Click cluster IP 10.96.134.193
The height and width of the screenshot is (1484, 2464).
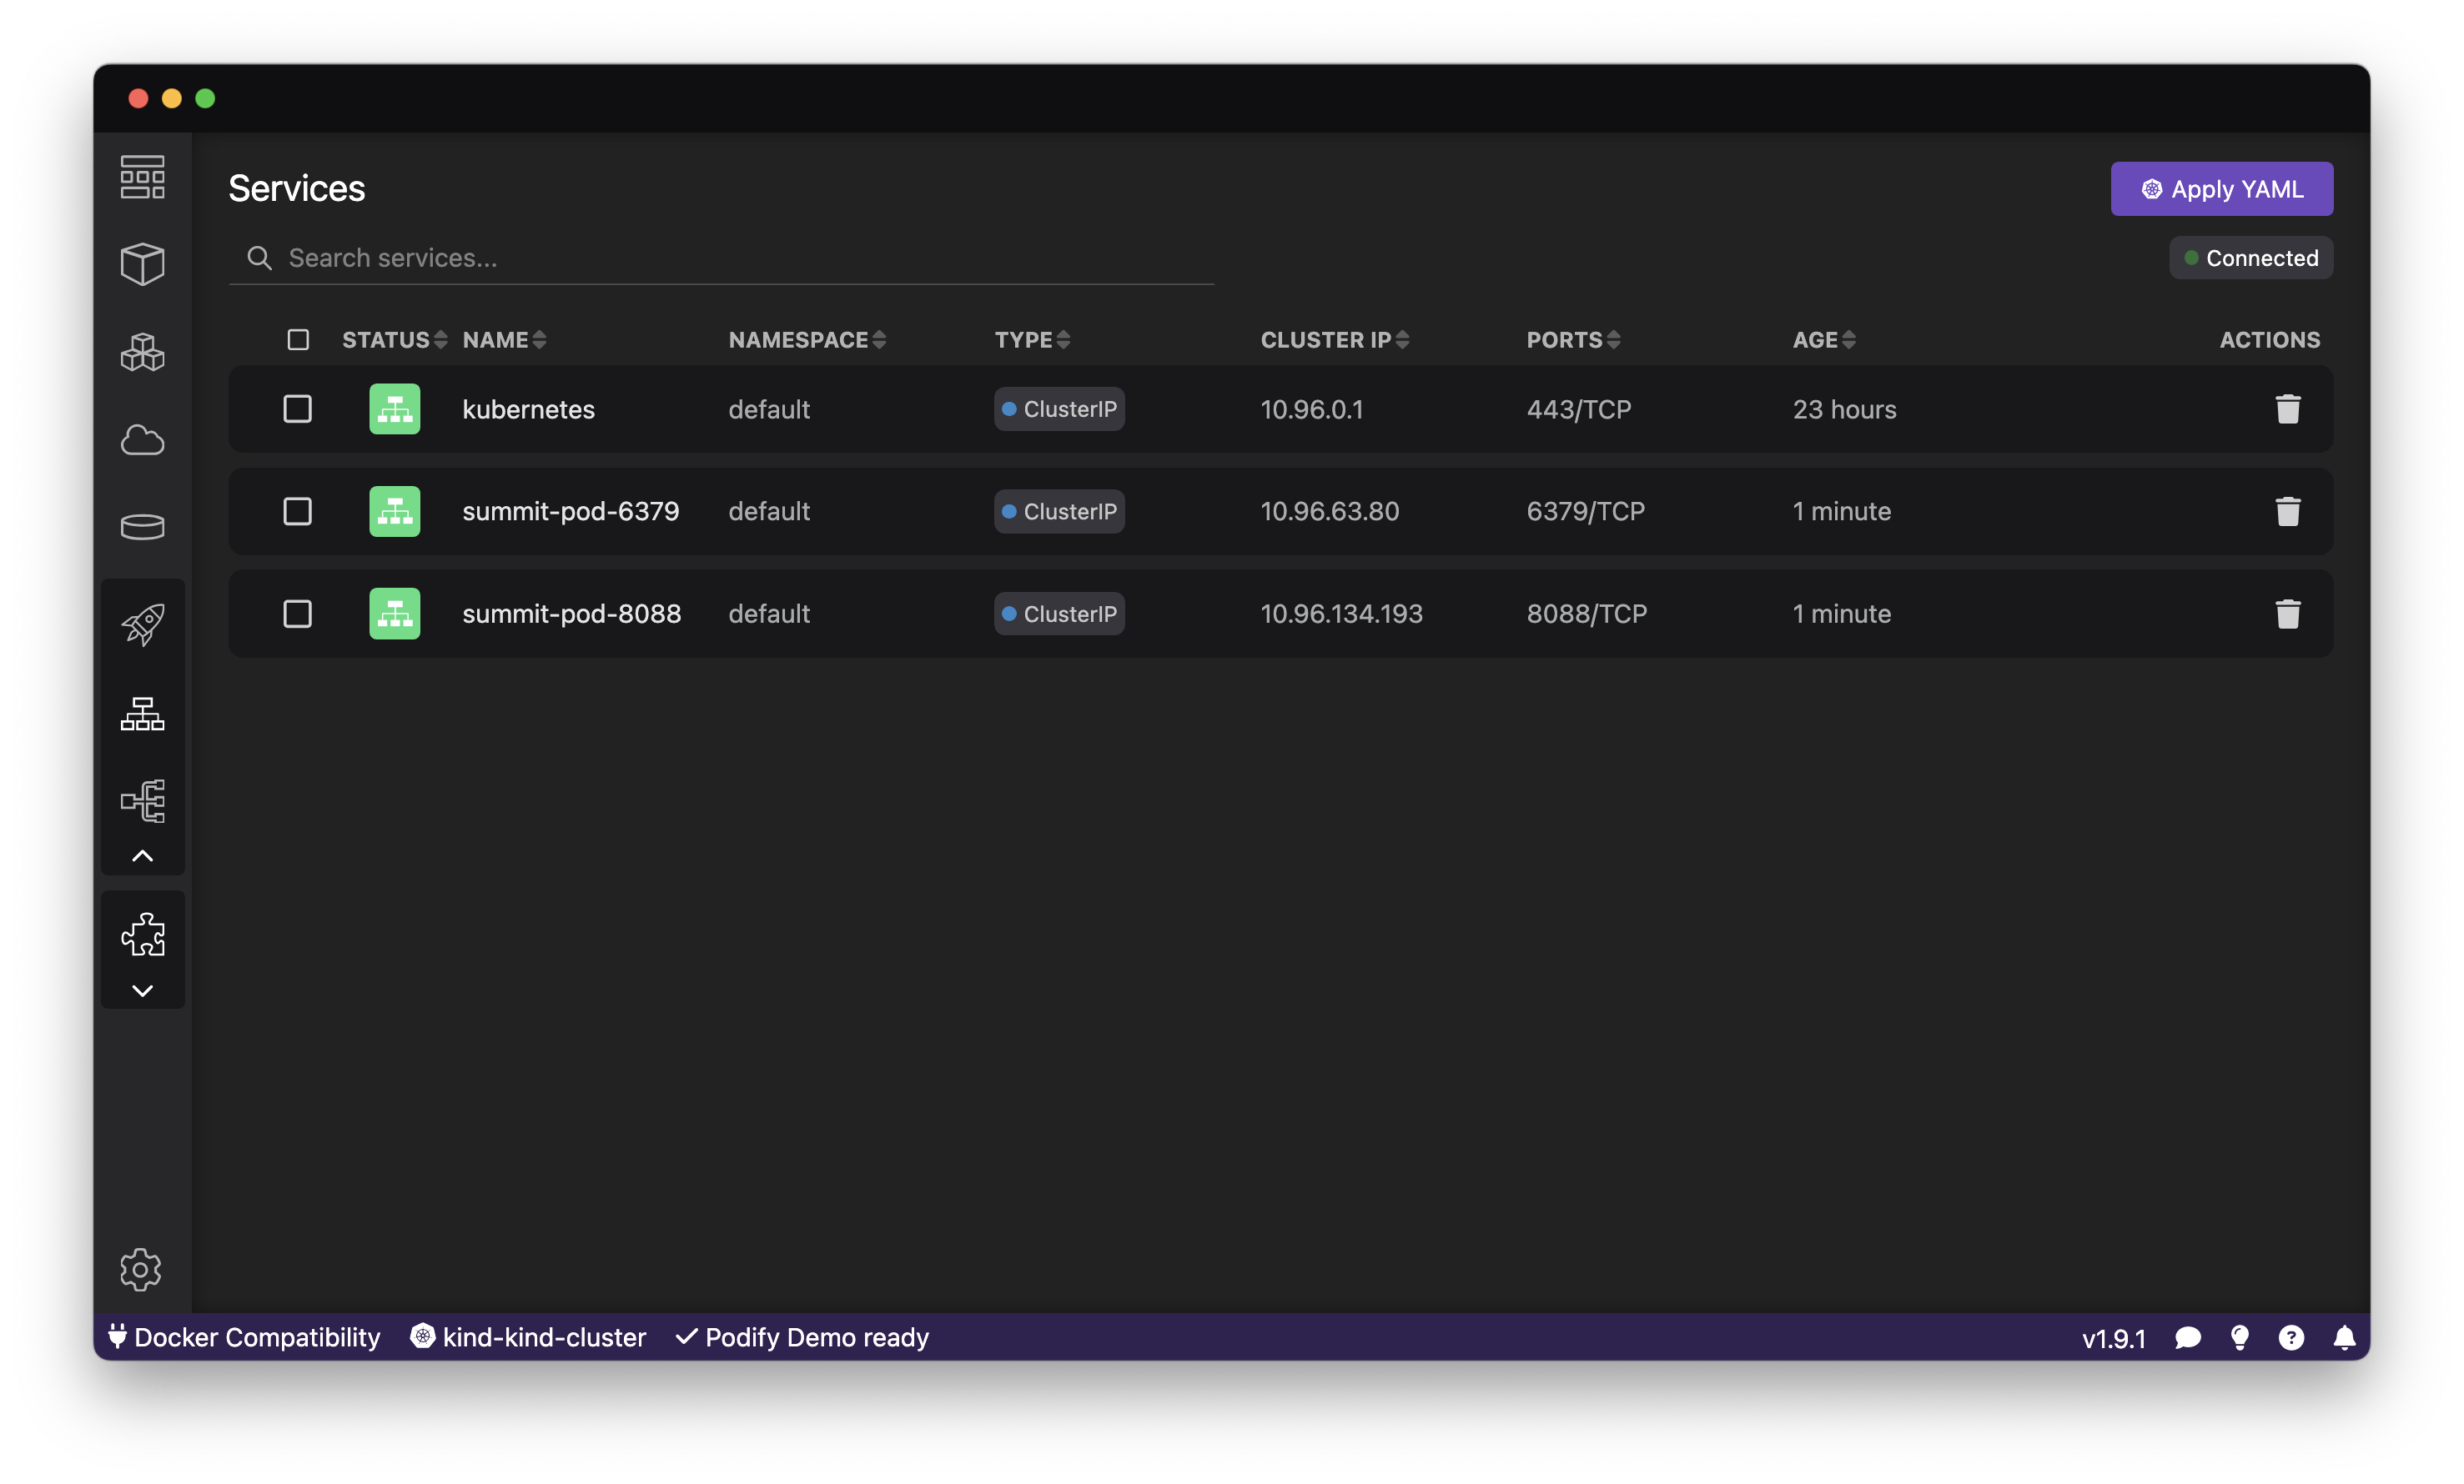1341,614
